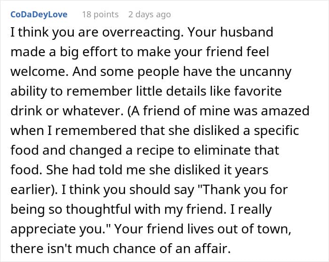The width and height of the screenshot is (329, 262).
Task: Click the "18 points" score label
Action: coord(100,15)
